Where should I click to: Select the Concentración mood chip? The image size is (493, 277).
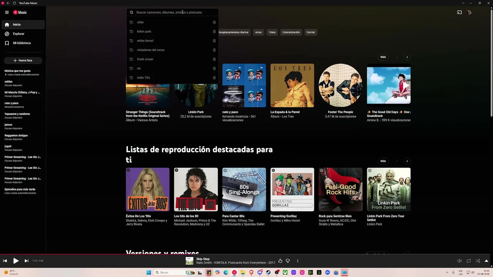291,32
